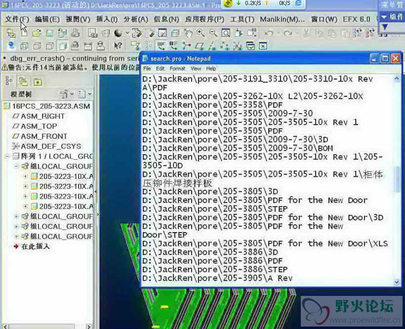
Task: Click Notepad's scroll down arrow
Action: (x=397, y=282)
